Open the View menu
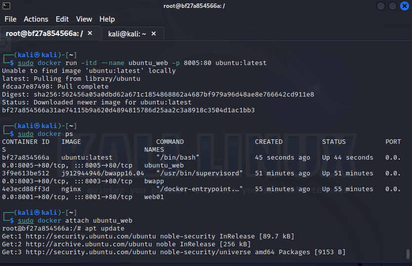412x266 pixels. click(84, 19)
